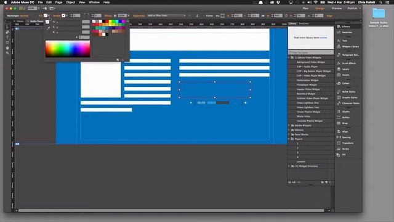Open the Fill panel icon
Viewport: 394px width, 222px height.
point(339,155)
